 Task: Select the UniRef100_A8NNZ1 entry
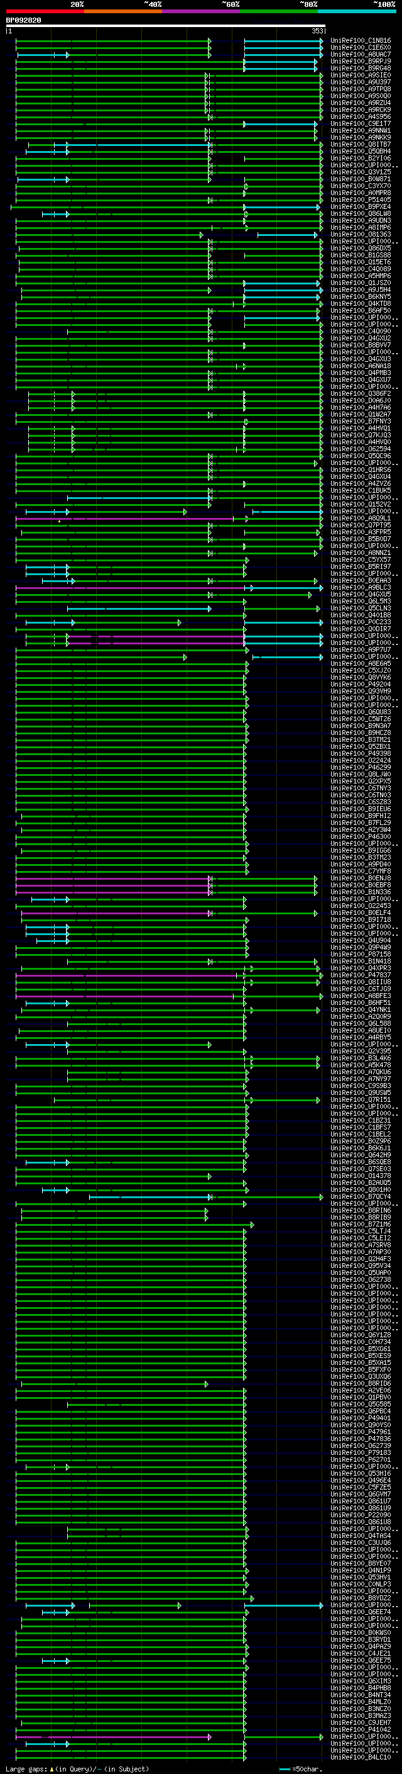pyautogui.click(x=361, y=553)
